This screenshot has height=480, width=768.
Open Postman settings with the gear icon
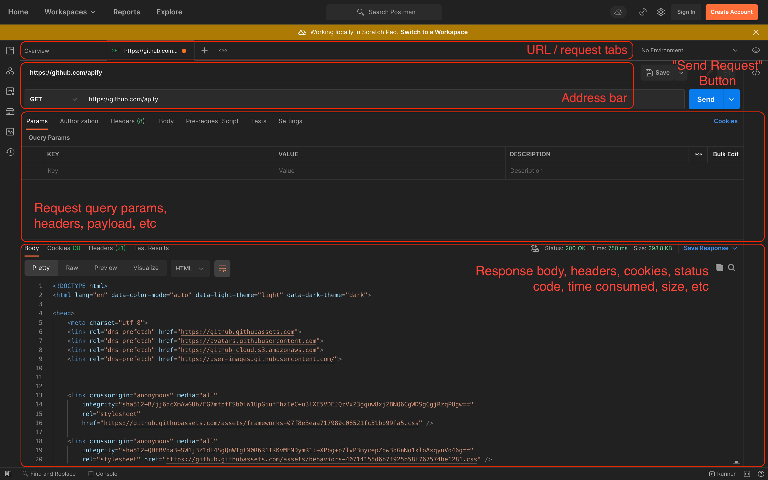661,12
